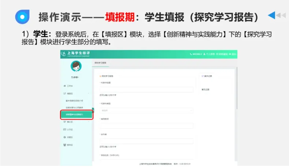
Task: Click the checkmark icon beside 确认区
Action: point(64,122)
